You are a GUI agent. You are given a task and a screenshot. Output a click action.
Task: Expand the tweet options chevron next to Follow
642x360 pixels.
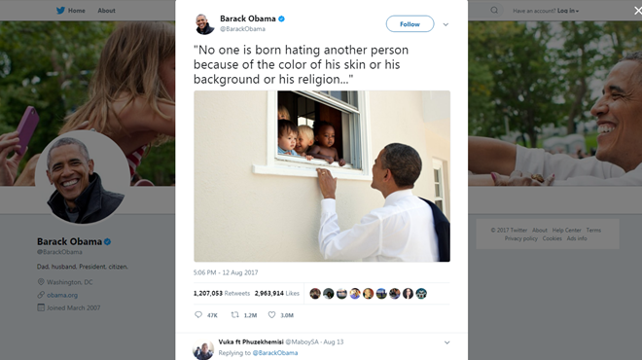(446, 24)
